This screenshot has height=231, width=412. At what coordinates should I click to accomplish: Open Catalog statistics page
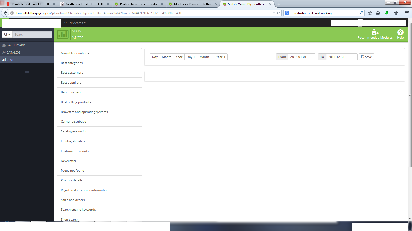click(99, 141)
